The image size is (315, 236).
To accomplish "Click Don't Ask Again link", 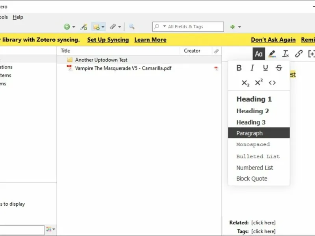I will click(273, 40).
